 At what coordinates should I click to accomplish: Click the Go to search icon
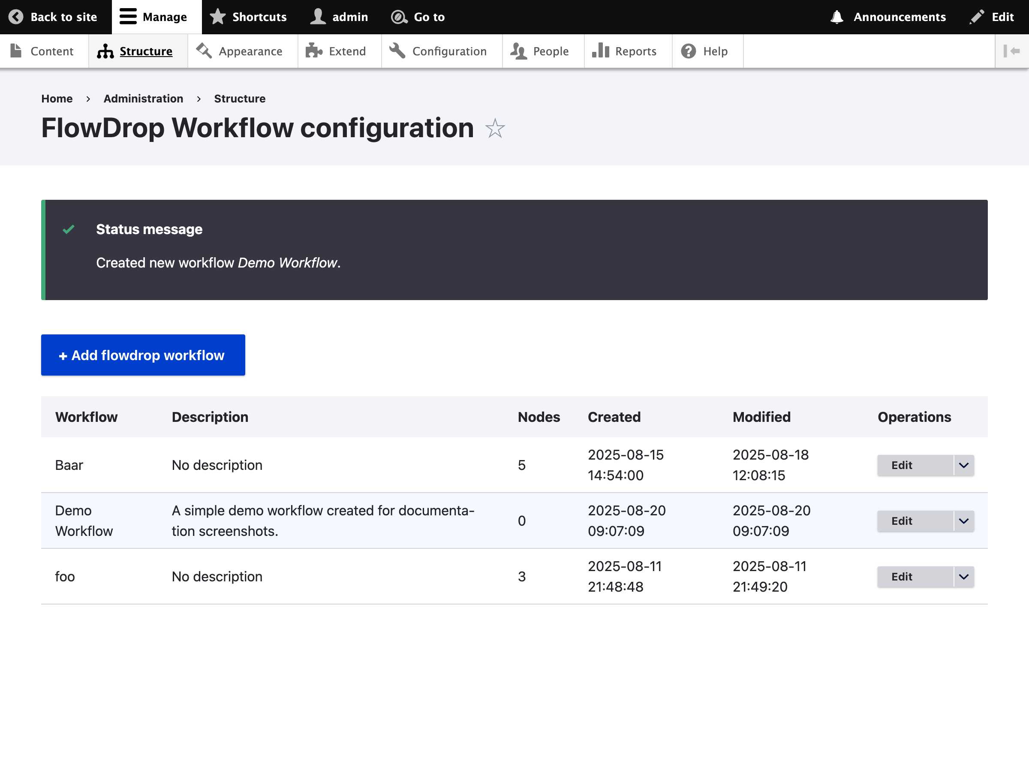click(398, 16)
